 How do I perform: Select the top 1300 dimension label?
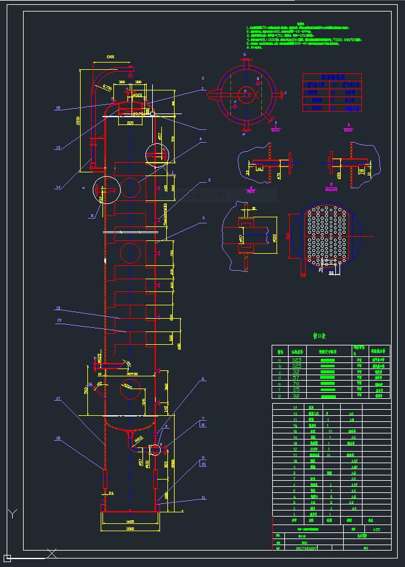110,57
